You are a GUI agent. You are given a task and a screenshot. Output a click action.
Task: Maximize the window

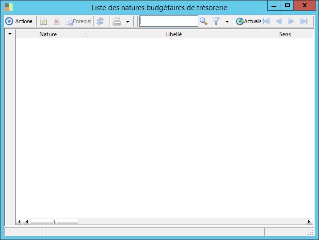click(287, 5)
